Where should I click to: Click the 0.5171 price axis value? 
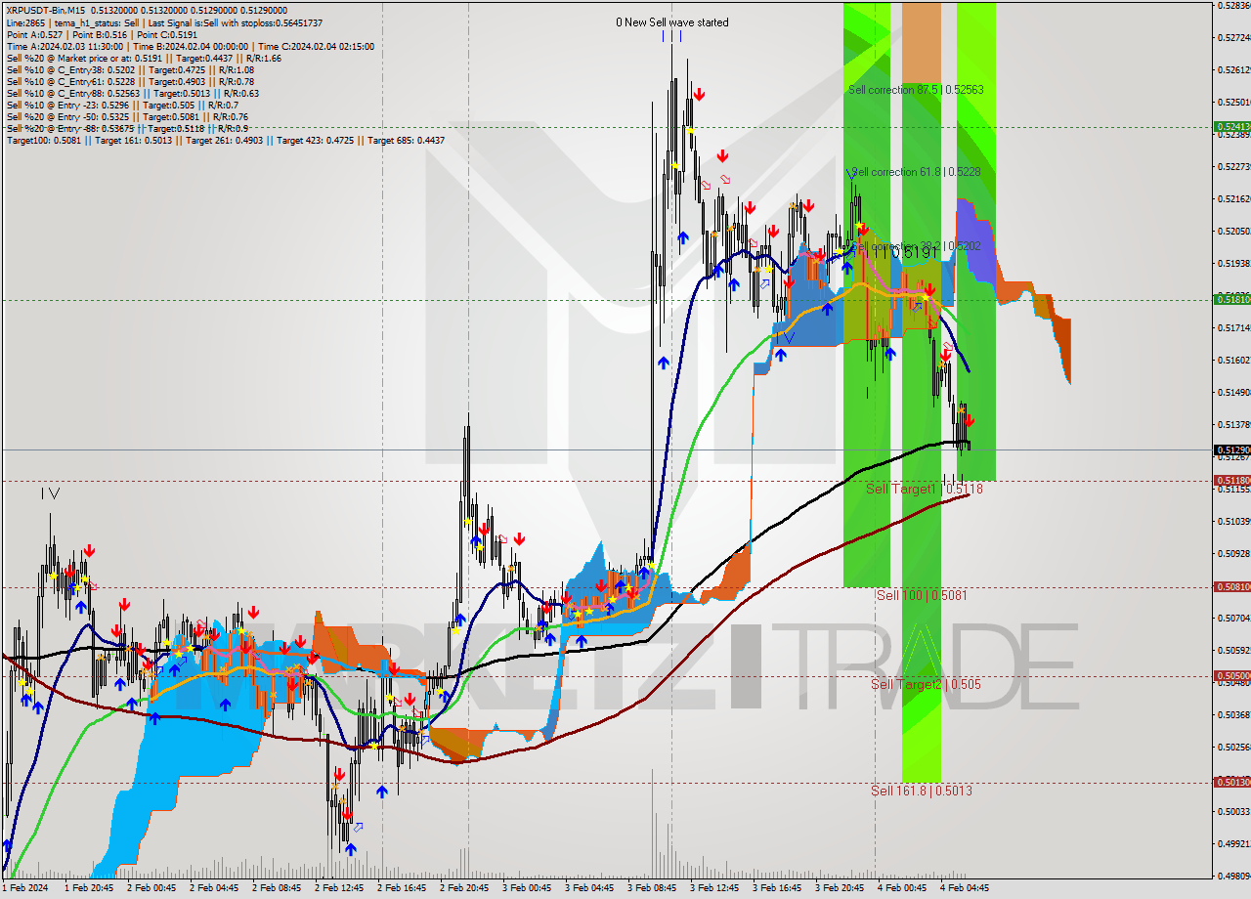point(1234,327)
